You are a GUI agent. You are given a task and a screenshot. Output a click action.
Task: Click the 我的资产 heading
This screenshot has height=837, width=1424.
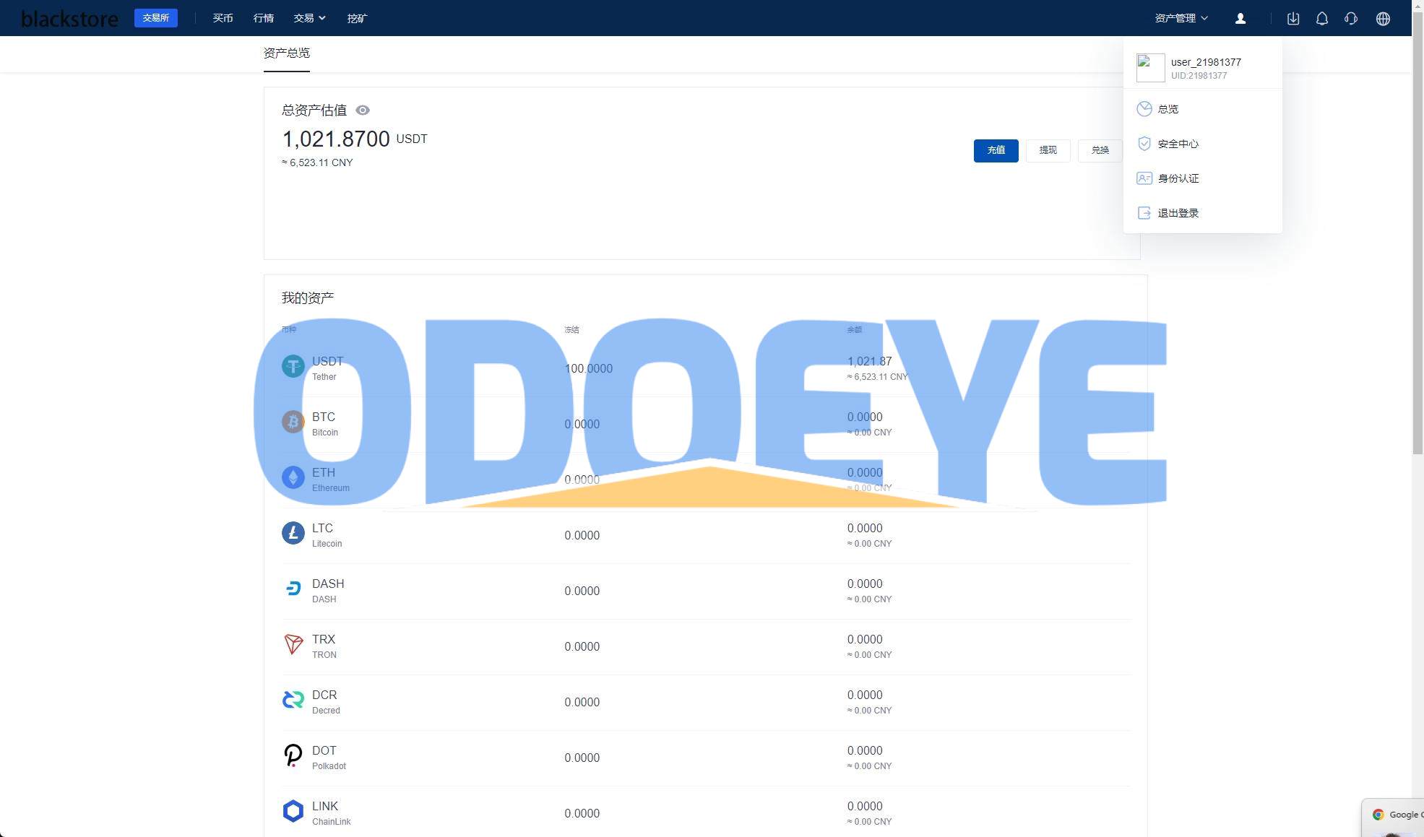tap(308, 298)
